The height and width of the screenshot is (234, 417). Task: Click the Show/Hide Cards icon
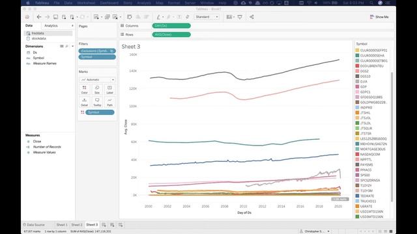229,17
